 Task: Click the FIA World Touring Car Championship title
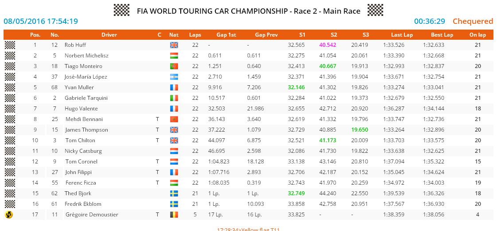coord(248,11)
